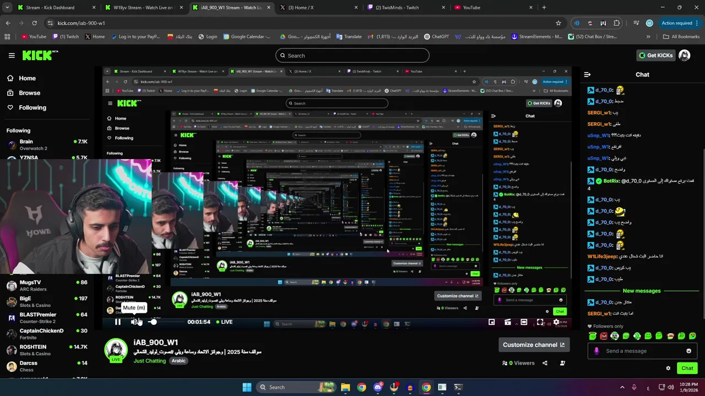This screenshot has height=396, width=705.
Task: Click the address bar URL
Action: point(81,23)
